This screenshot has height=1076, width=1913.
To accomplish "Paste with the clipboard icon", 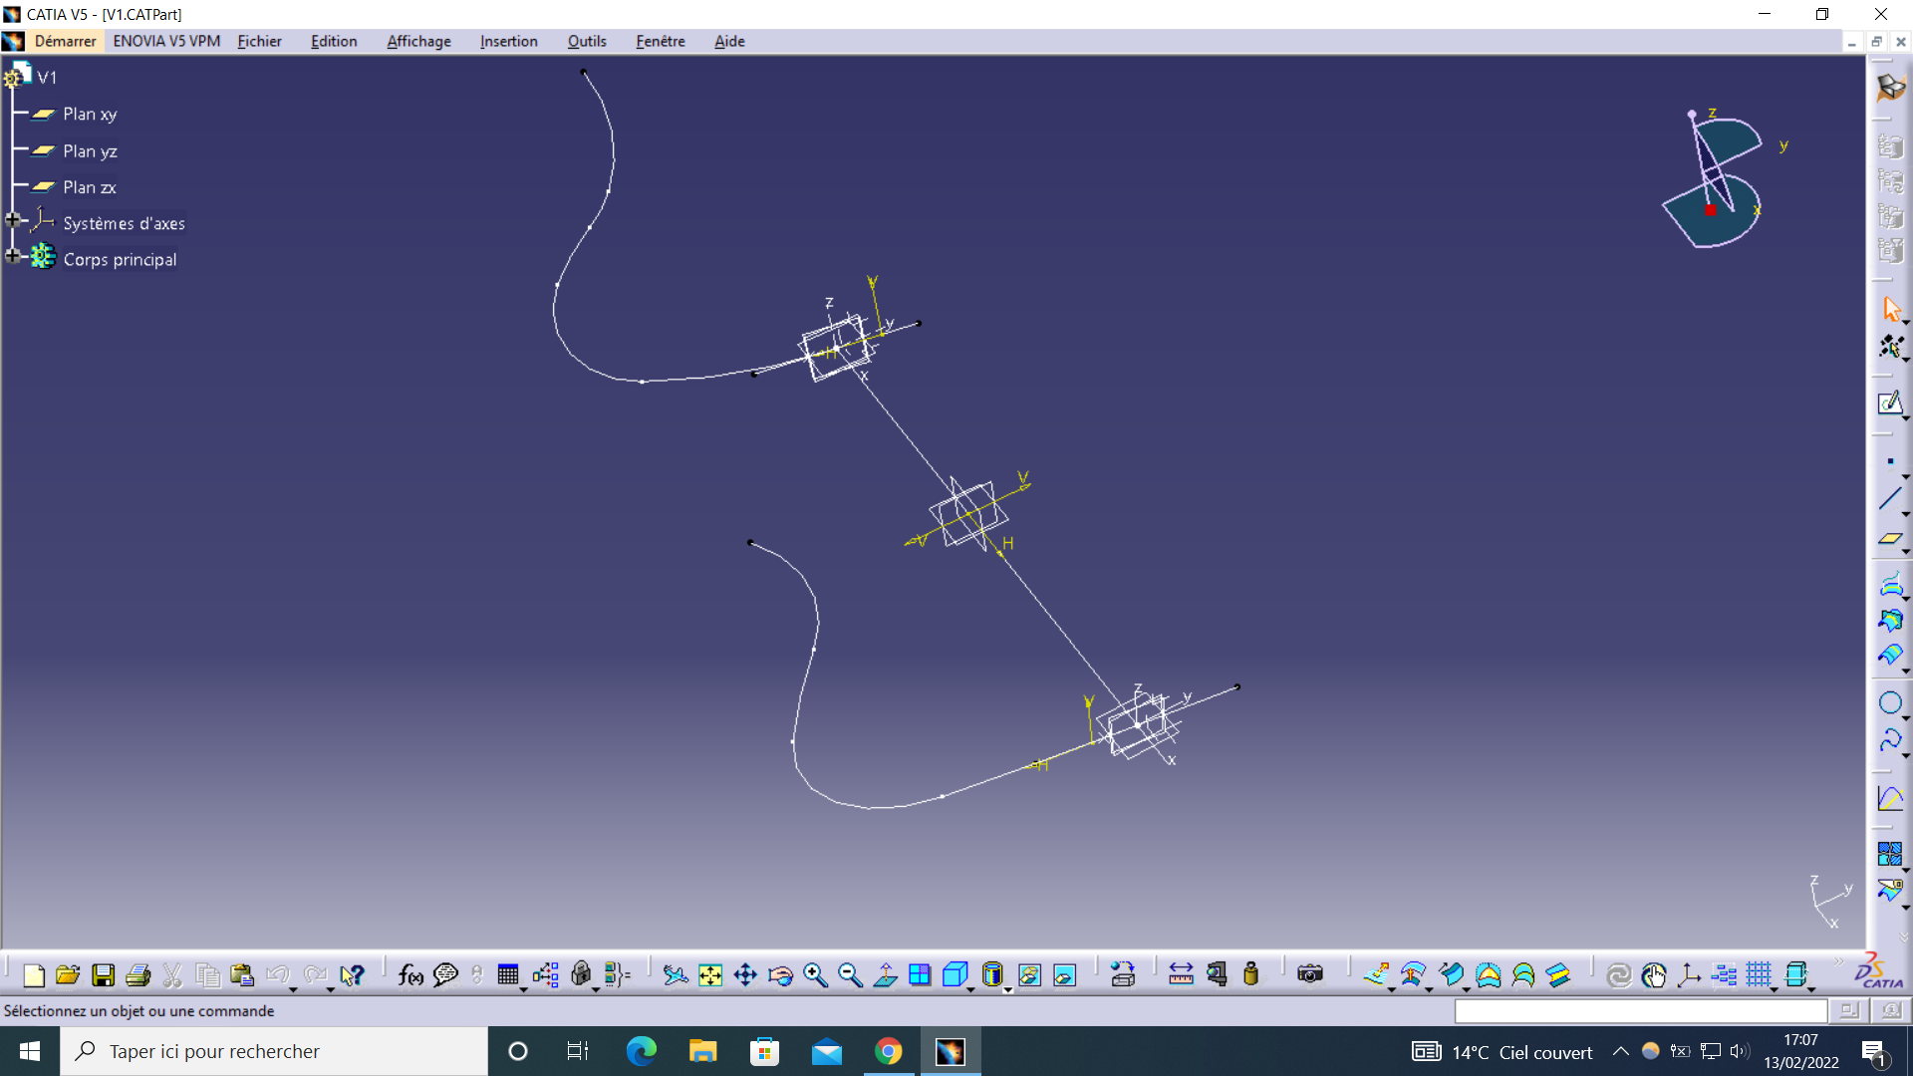I will pos(242,975).
